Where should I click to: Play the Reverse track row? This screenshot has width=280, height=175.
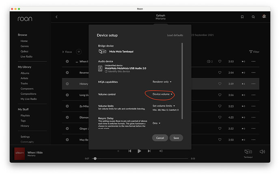(67, 73)
